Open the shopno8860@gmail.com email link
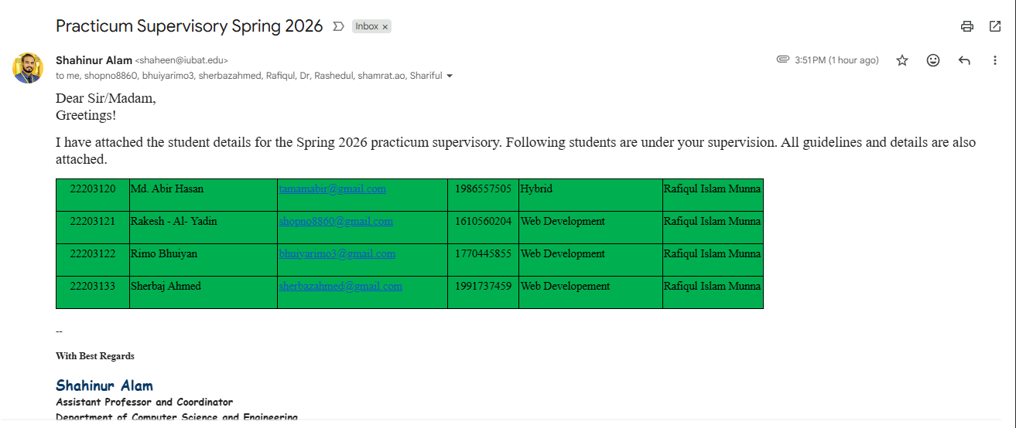Screen dimensions: 1016x428 click(x=336, y=222)
